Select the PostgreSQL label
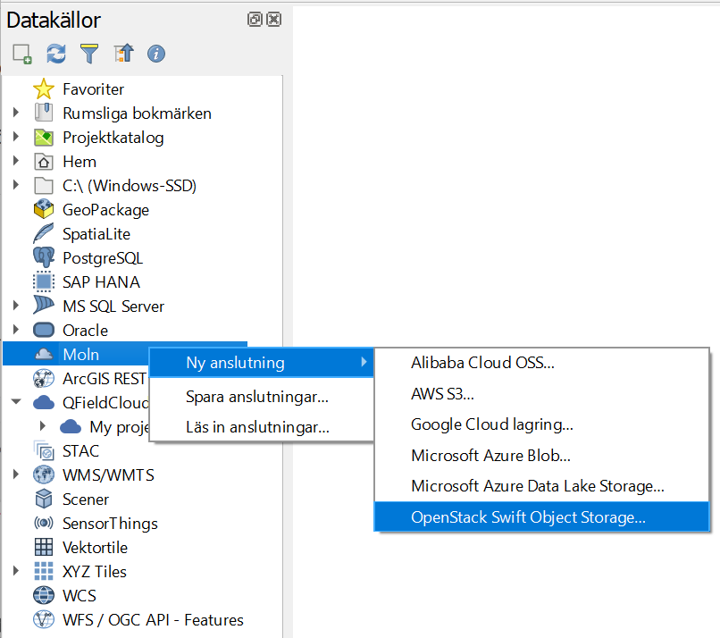Image resolution: width=720 pixels, height=638 pixels. point(103,258)
